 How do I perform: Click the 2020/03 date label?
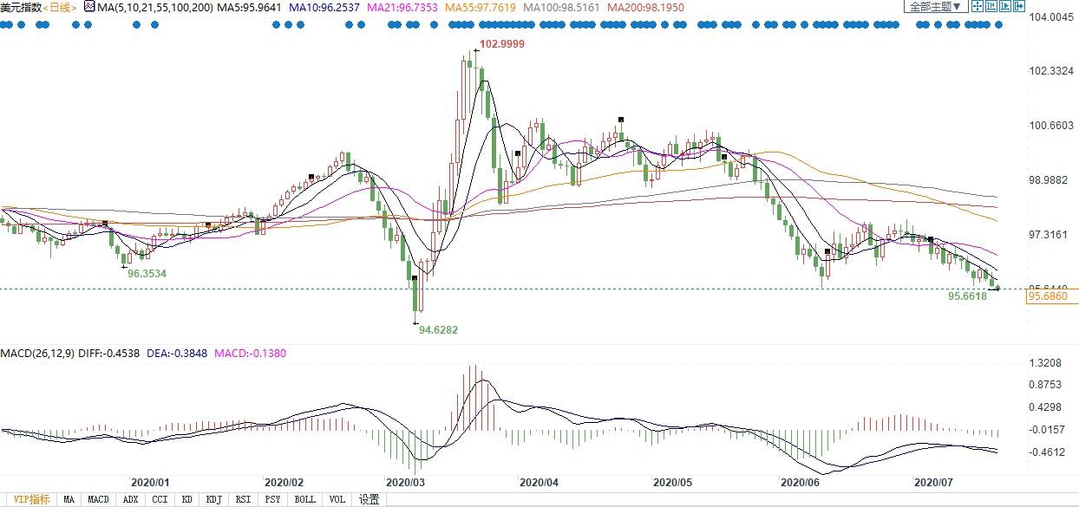tap(405, 481)
